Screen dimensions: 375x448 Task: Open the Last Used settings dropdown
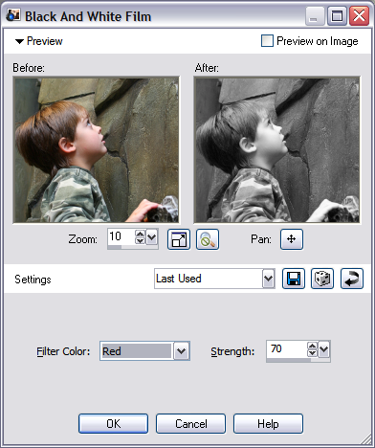[x=269, y=279]
